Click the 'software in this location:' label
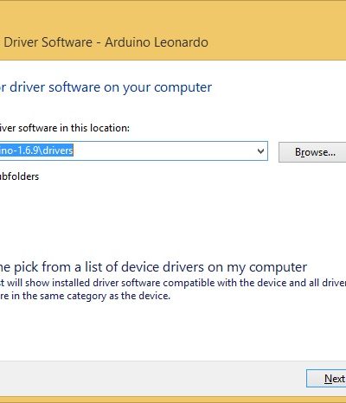Viewport: 346px width, 403px height. point(65,128)
